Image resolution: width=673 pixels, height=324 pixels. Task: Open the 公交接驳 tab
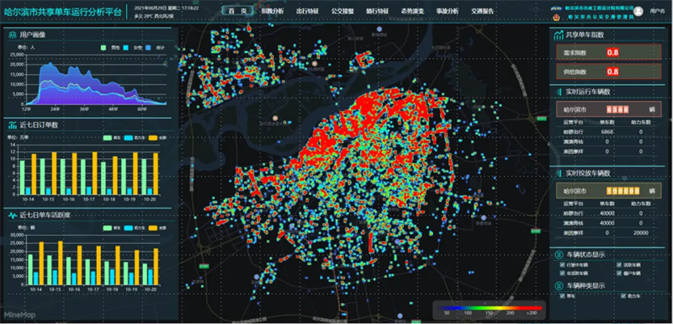pyautogui.click(x=342, y=11)
